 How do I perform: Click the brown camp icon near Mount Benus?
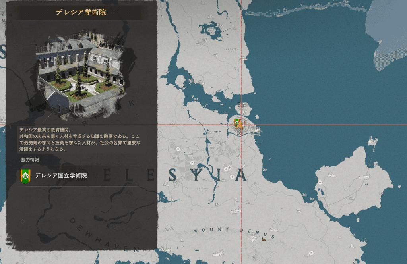click(x=263, y=239)
